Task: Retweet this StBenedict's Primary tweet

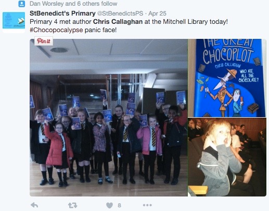Action: 73,205
